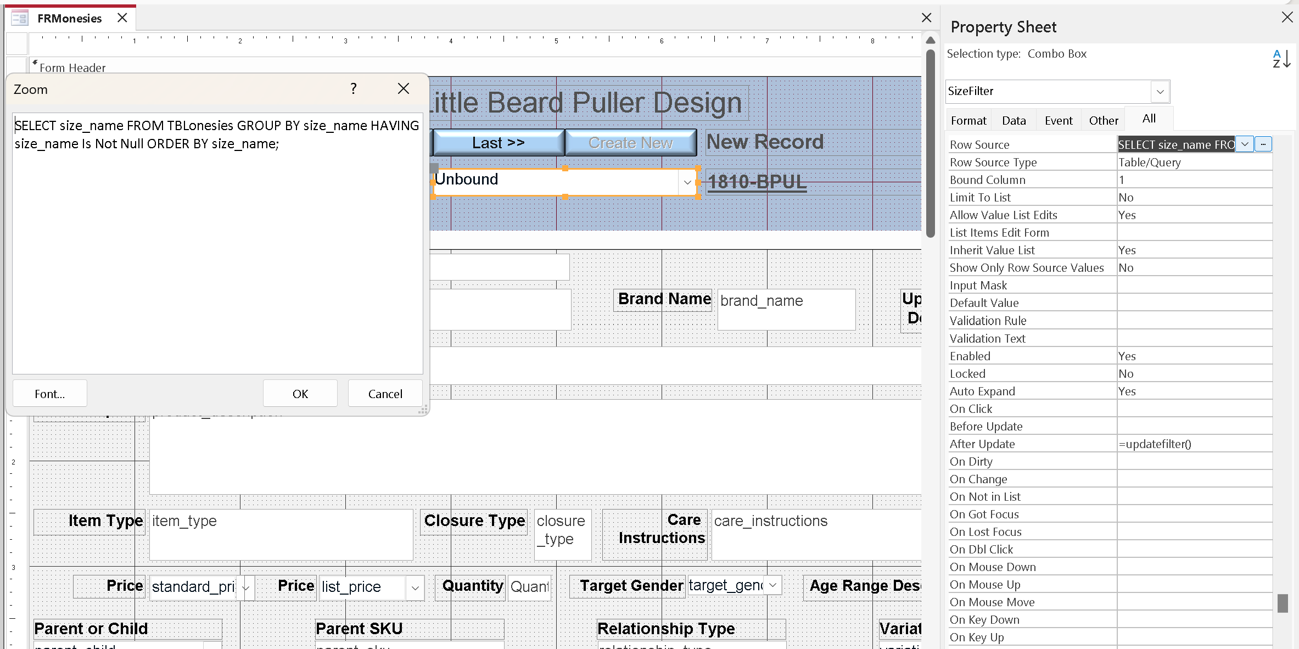1299x649 pixels.
Task: Click the Zoom dialog help question mark
Action: [354, 88]
